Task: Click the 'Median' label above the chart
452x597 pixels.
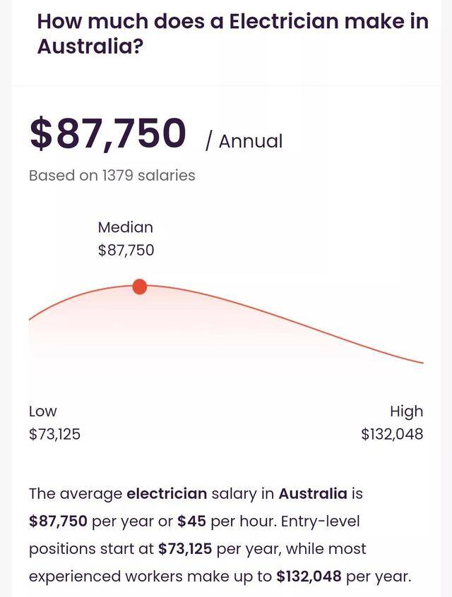Action: tap(126, 227)
